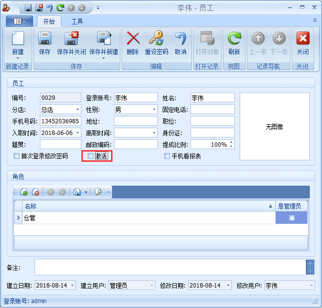This screenshot has width=322, height=308.
Task: Open the 分店 branch dropdown
Action: [x=77, y=110]
